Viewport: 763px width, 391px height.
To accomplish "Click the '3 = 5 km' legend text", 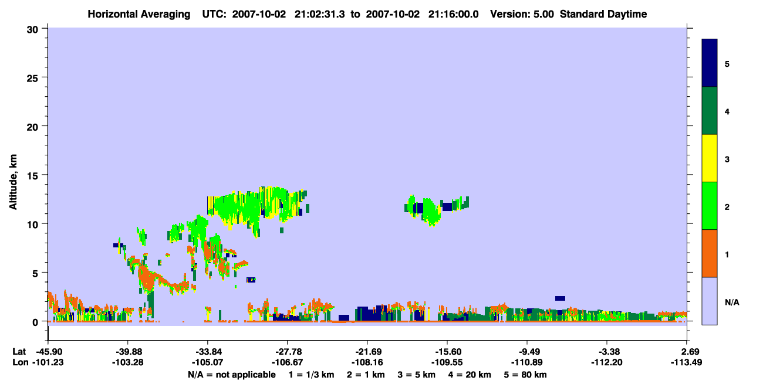I will coord(417,375).
